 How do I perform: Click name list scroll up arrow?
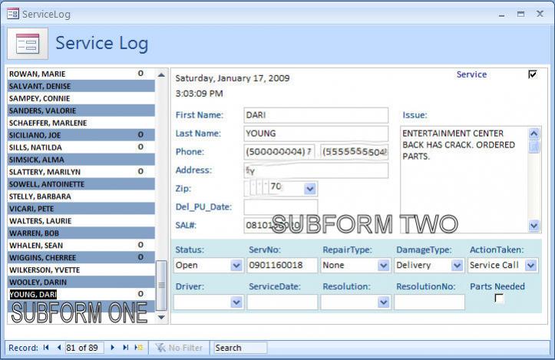pyautogui.click(x=161, y=74)
